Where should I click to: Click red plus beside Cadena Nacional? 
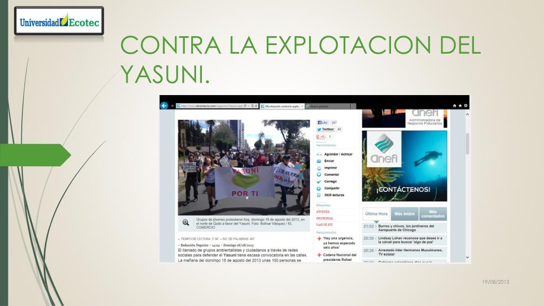[319, 255]
